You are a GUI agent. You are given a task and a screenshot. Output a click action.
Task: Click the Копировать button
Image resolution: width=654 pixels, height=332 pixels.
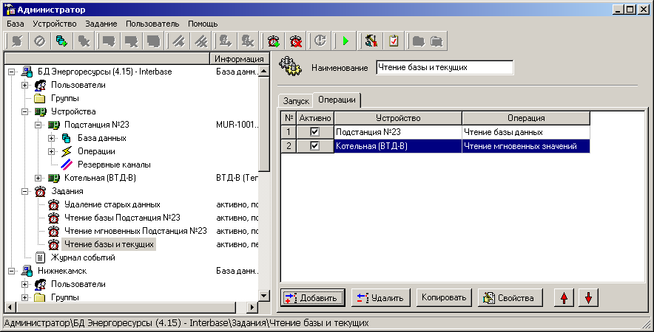[444, 297]
